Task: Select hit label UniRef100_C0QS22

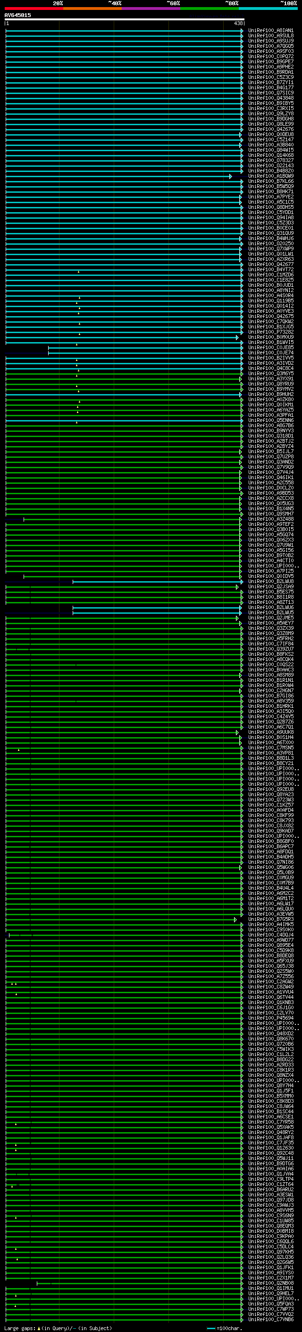Action: tap(271, 664)
